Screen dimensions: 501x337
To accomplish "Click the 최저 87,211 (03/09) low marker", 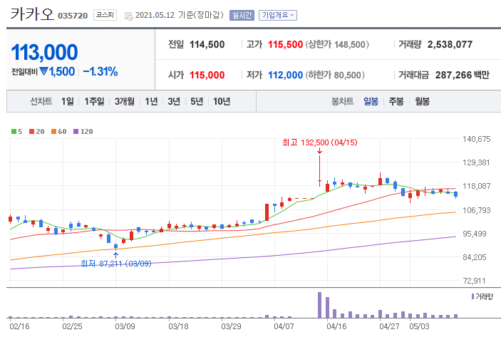I will pyautogui.click(x=116, y=264).
